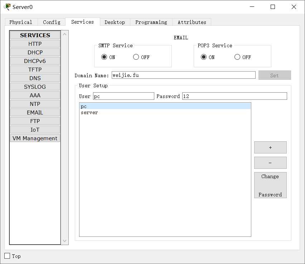Minimize the Server0 window
The width and height of the screenshot is (305, 264).
click(x=252, y=7)
